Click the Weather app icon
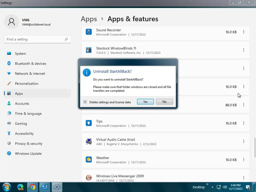 (x=89, y=159)
